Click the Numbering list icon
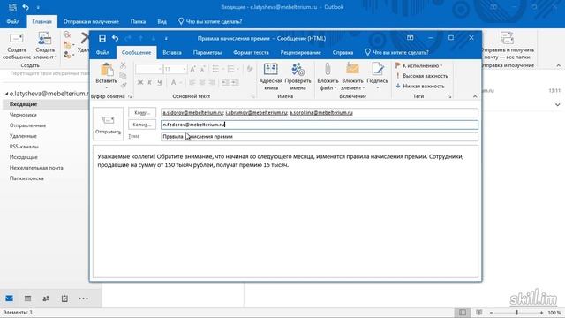The image size is (565, 318). coord(231,69)
